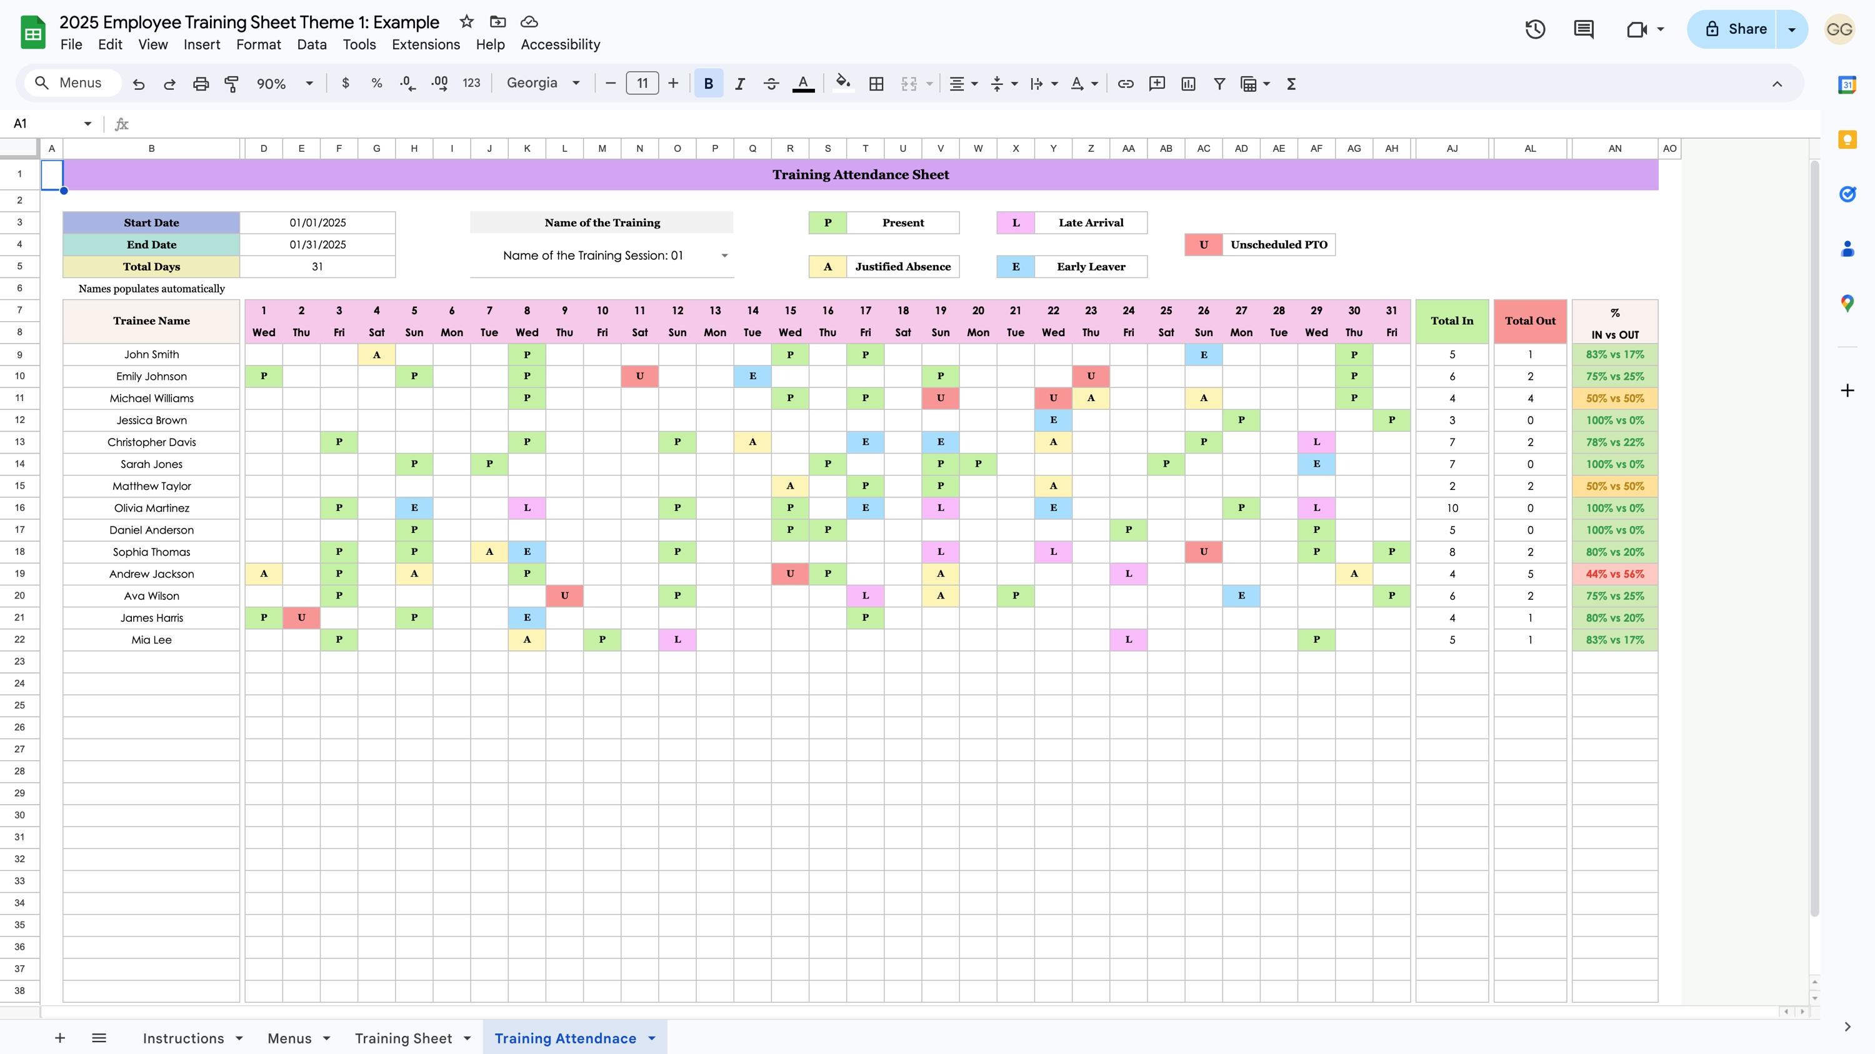This screenshot has height=1054, width=1875.
Task: Create a filter
Action: click(x=1219, y=83)
